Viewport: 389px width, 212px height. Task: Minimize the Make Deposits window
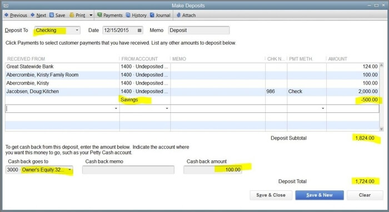pos(370,5)
